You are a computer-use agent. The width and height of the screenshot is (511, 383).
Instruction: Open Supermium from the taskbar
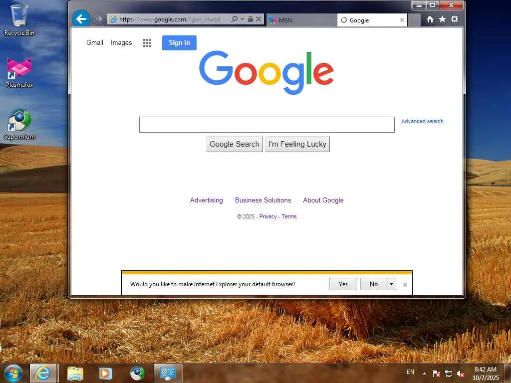click(137, 373)
